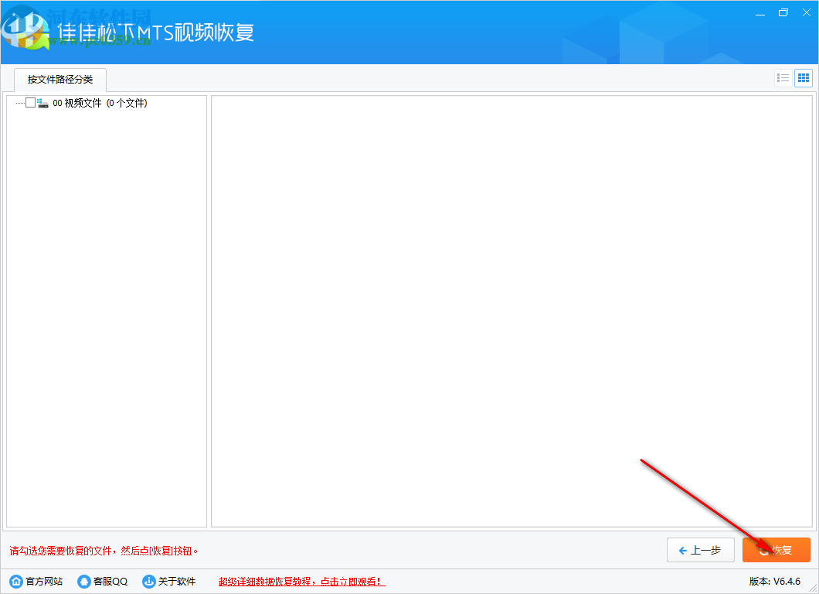819x594 pixels.
Task: Switch to thumbnail grid view mode
Action: pos(803,77)
